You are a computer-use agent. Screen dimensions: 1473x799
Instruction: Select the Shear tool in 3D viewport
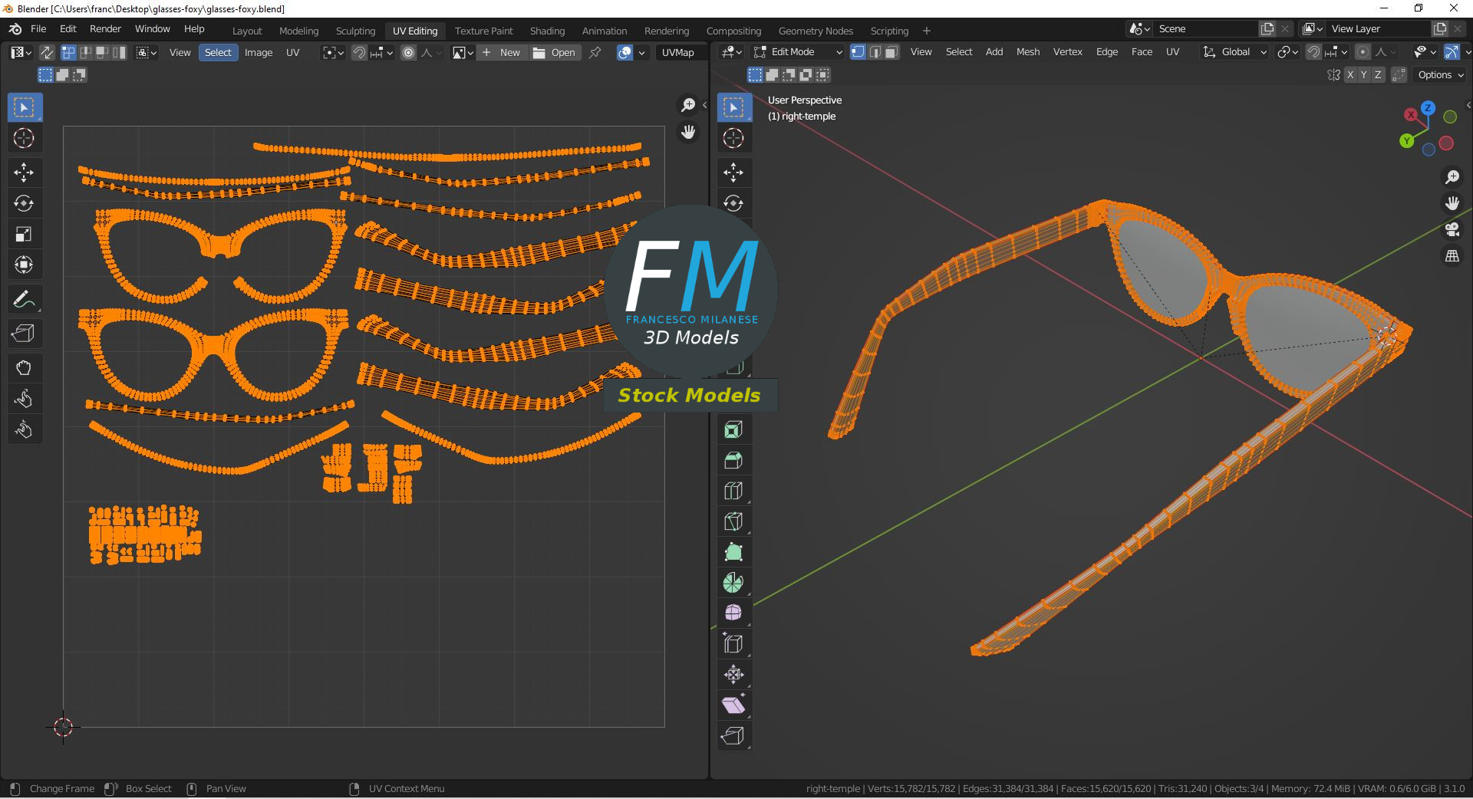click(733, 705)
